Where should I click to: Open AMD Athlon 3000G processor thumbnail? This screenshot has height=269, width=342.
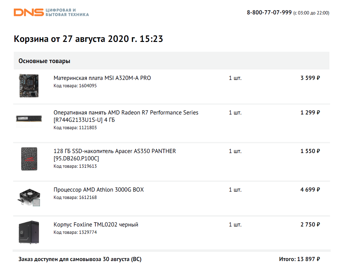click(x=29, y=197)
